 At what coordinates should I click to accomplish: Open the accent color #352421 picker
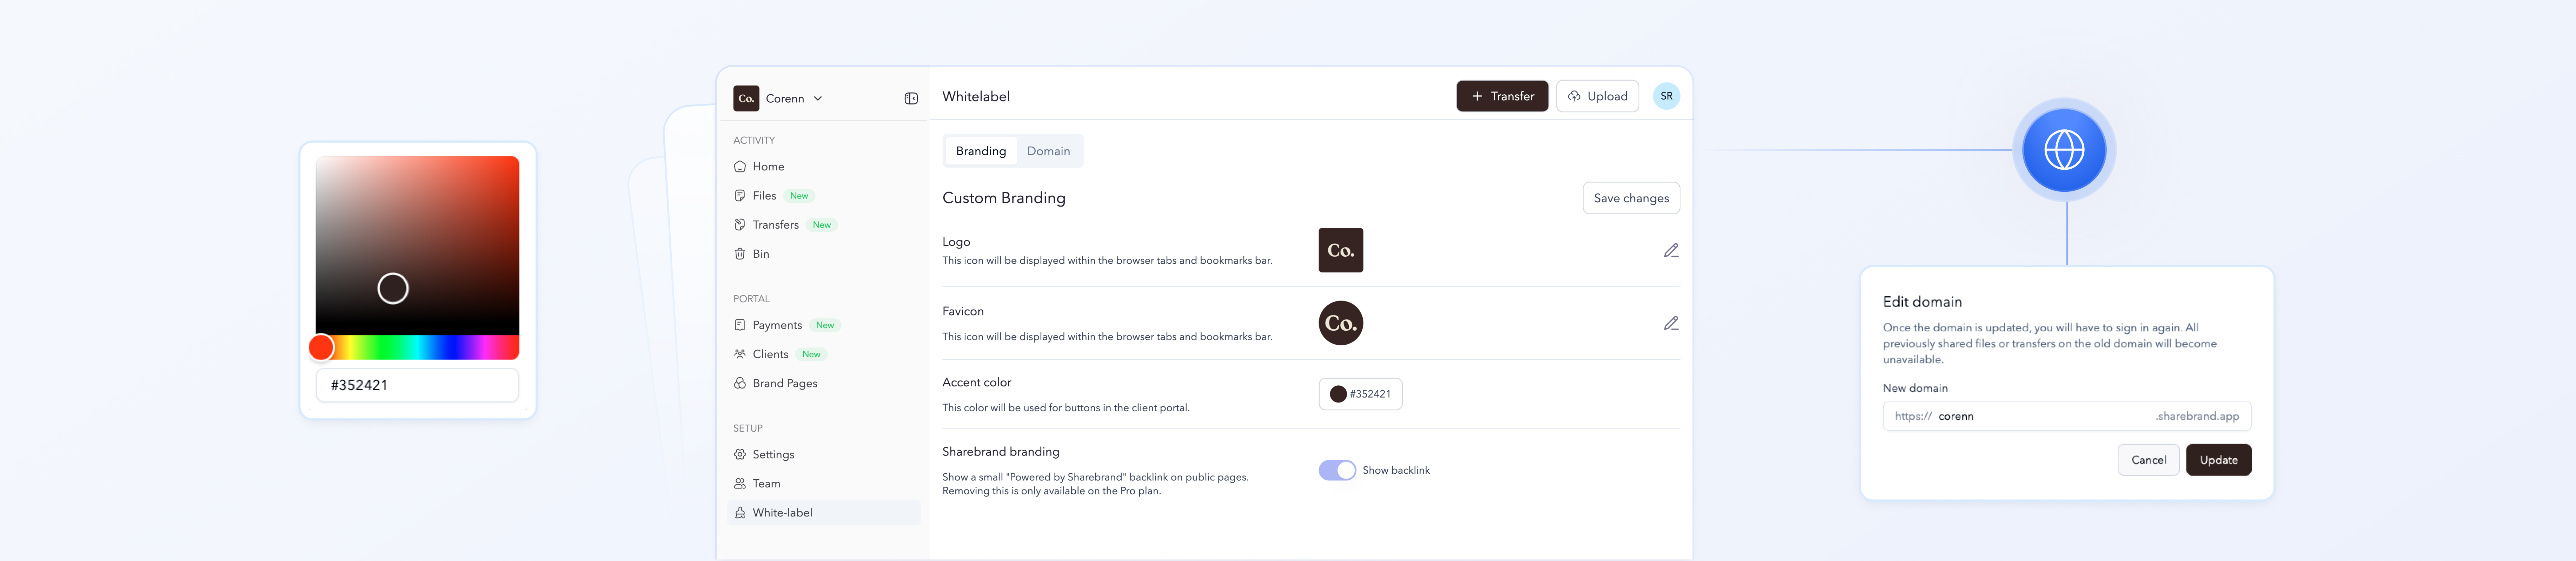(1360, 394)
